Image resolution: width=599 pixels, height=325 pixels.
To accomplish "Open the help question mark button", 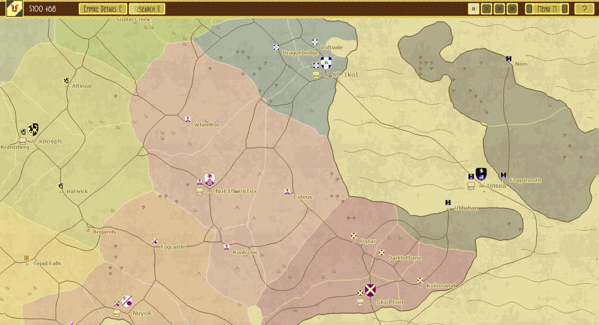I will [x=584, y=9].
